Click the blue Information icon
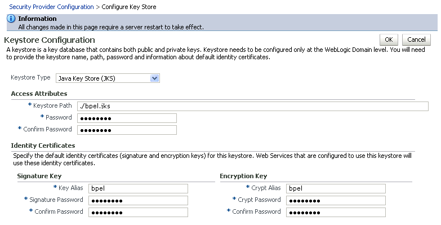Screen dimensions: 441x225 click(11, 19)
